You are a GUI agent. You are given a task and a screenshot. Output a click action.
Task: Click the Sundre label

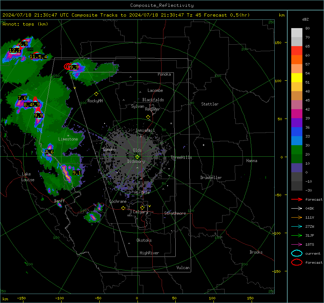click(x=109, y=150)
